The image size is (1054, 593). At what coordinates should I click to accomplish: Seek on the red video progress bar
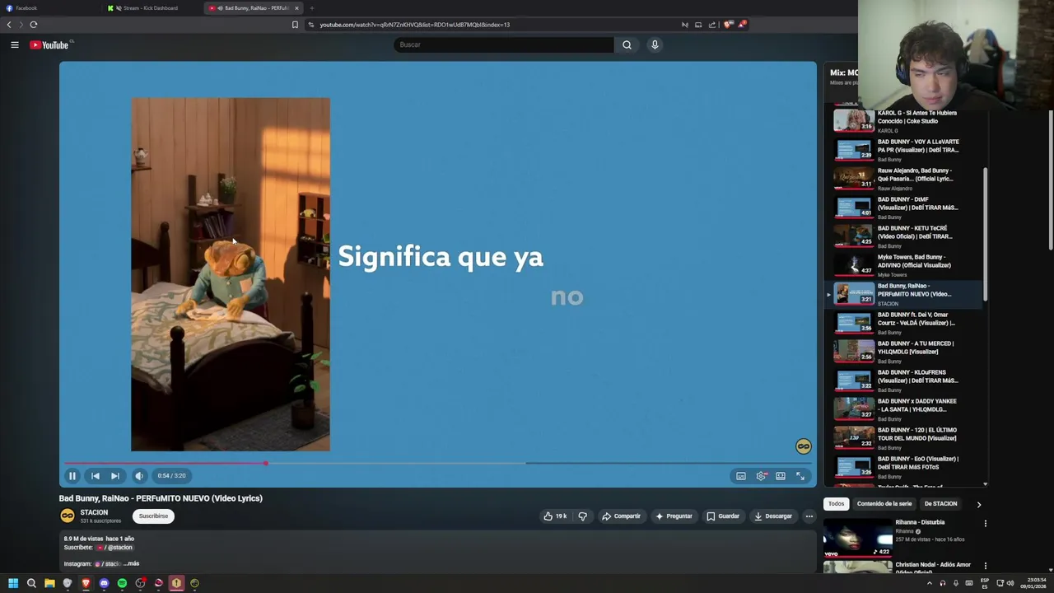click(x=437, y=463)
